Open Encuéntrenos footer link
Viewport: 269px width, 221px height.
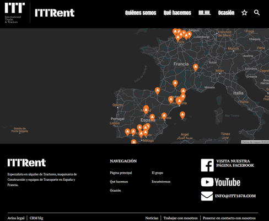tap(161, 182)
